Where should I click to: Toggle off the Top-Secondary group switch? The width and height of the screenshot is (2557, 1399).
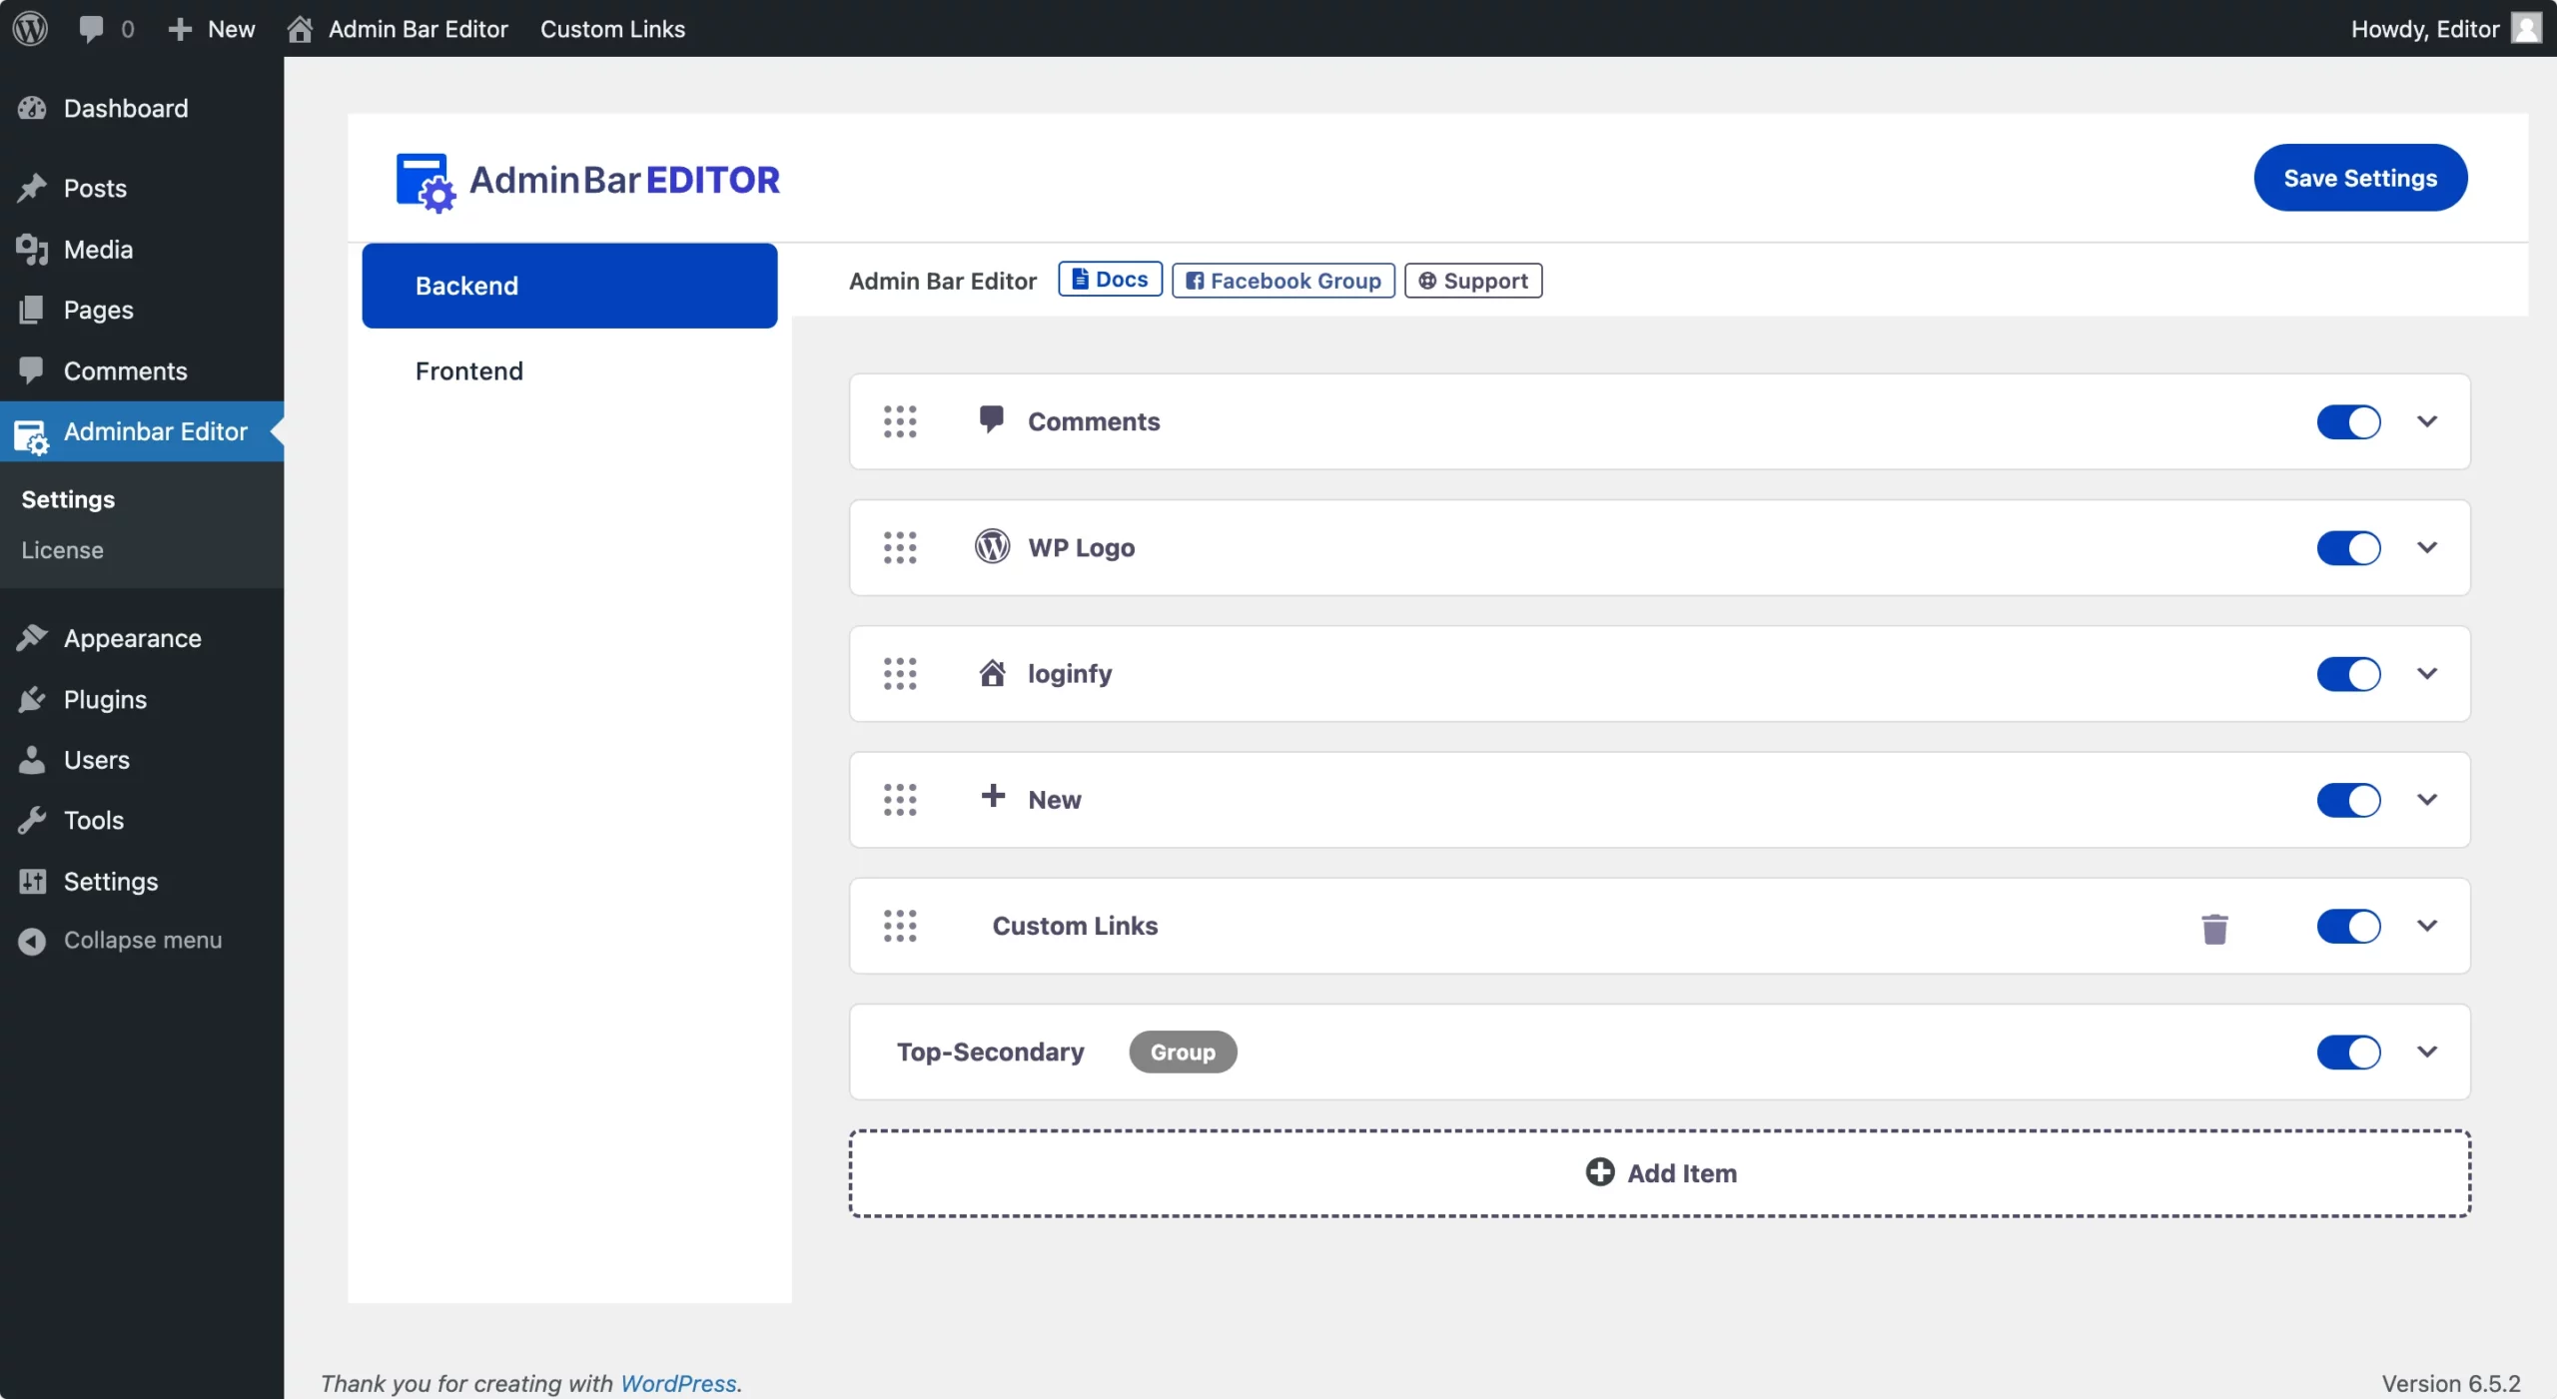coord(2348,1051)
